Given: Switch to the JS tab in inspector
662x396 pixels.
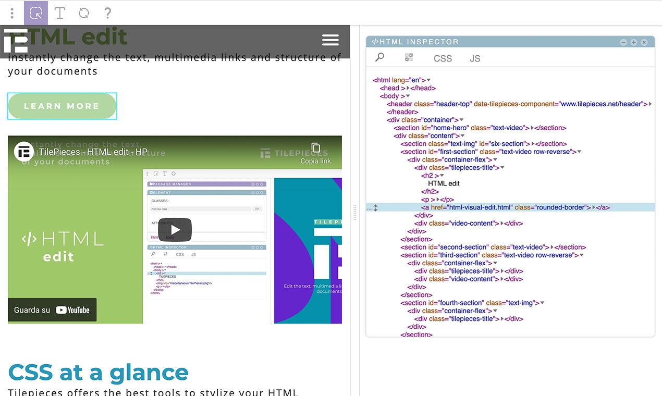Looking at the screenshot, I should coord(475,58).
